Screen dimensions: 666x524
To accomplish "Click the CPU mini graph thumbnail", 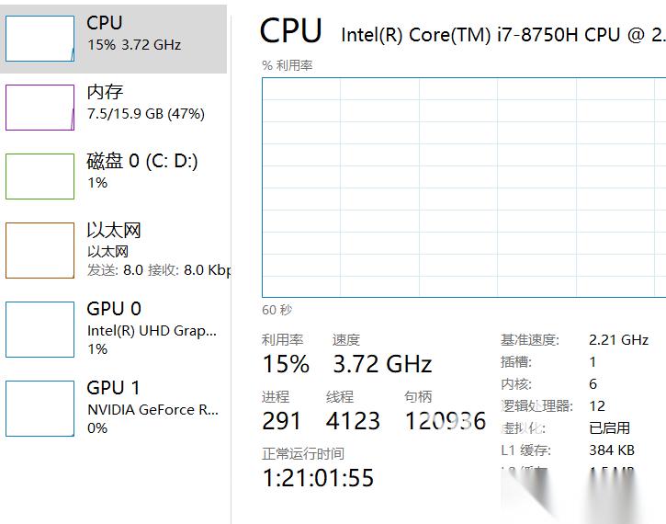I will coord(40,39).
